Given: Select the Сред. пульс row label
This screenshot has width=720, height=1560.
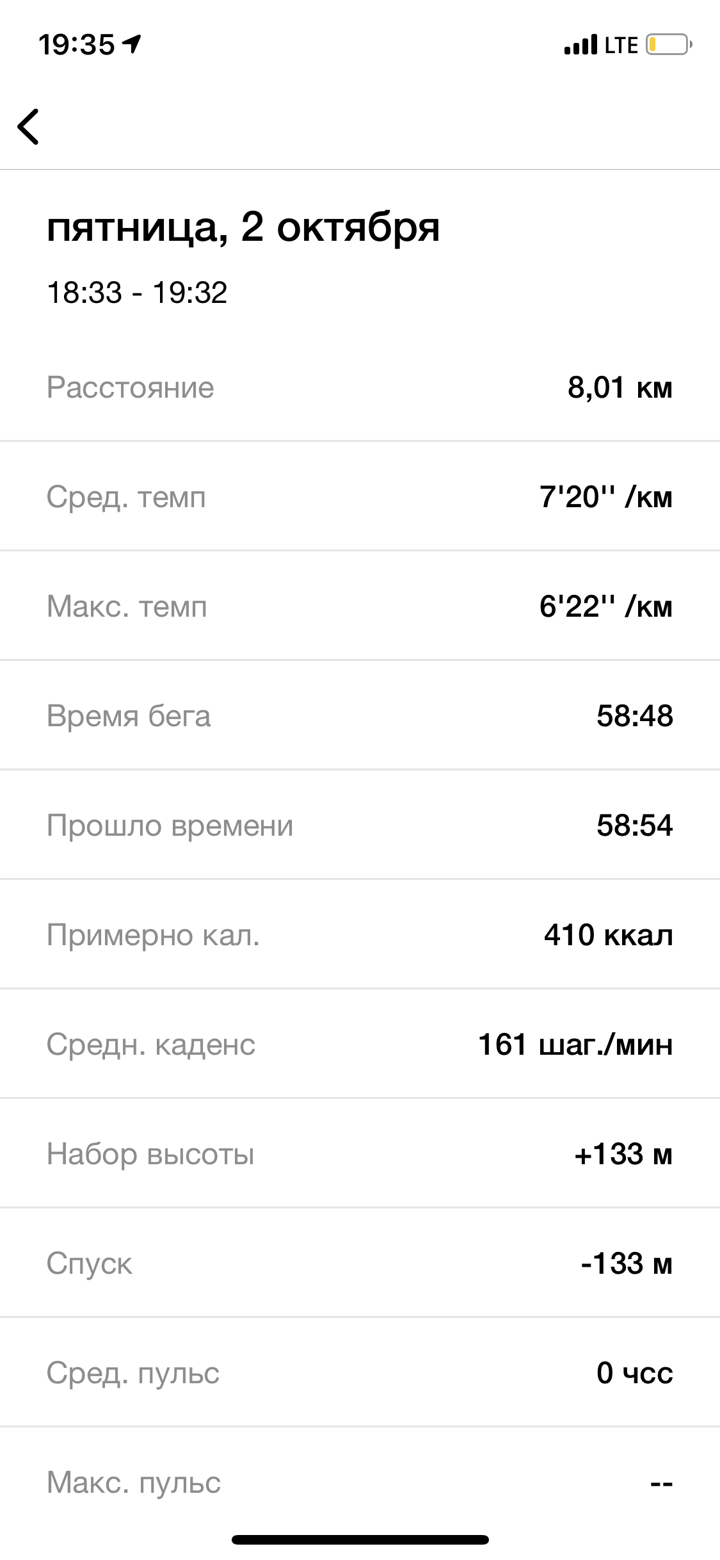Looking at the screenshot, I should 133,1373.
